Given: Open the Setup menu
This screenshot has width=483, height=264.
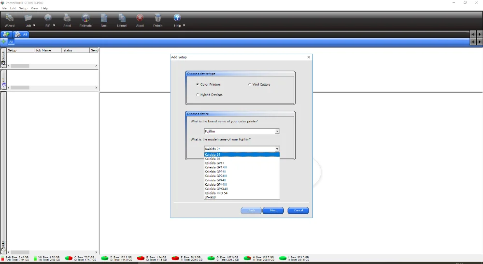Looking at the screenshot, I should [23, 8].
